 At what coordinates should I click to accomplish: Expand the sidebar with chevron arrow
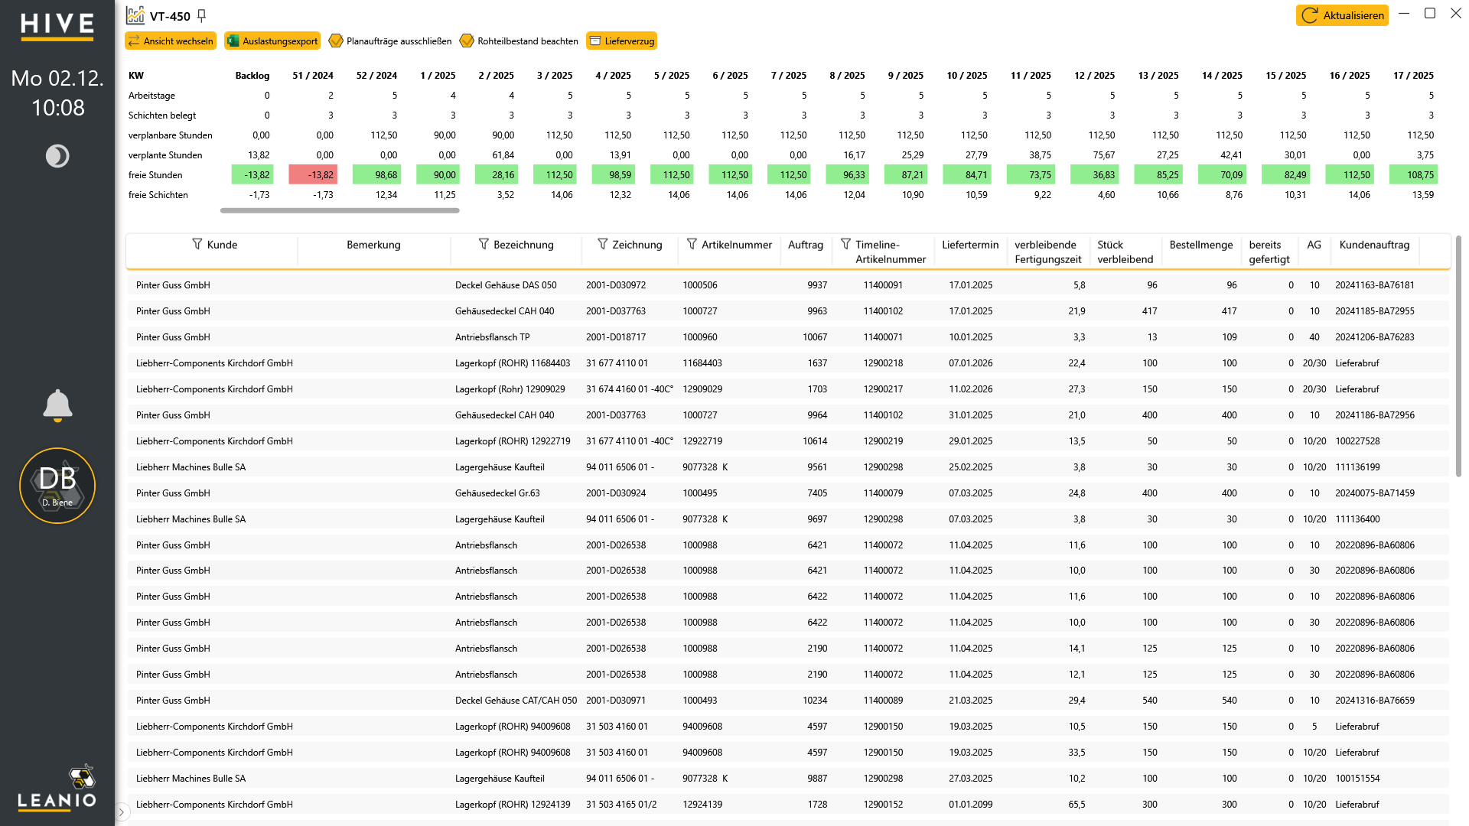click(x=122, y=812)
